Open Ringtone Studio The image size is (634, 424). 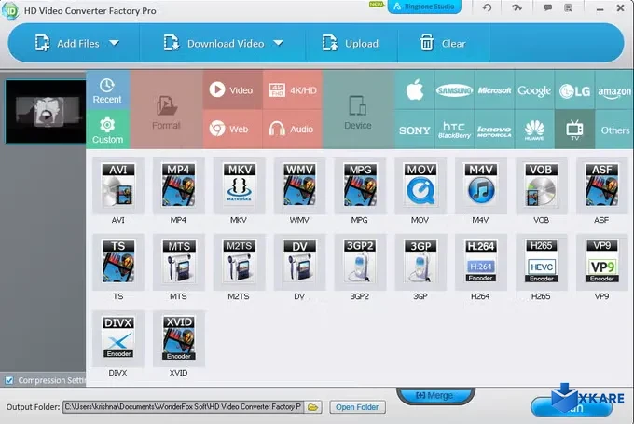[x=424, y=7]
